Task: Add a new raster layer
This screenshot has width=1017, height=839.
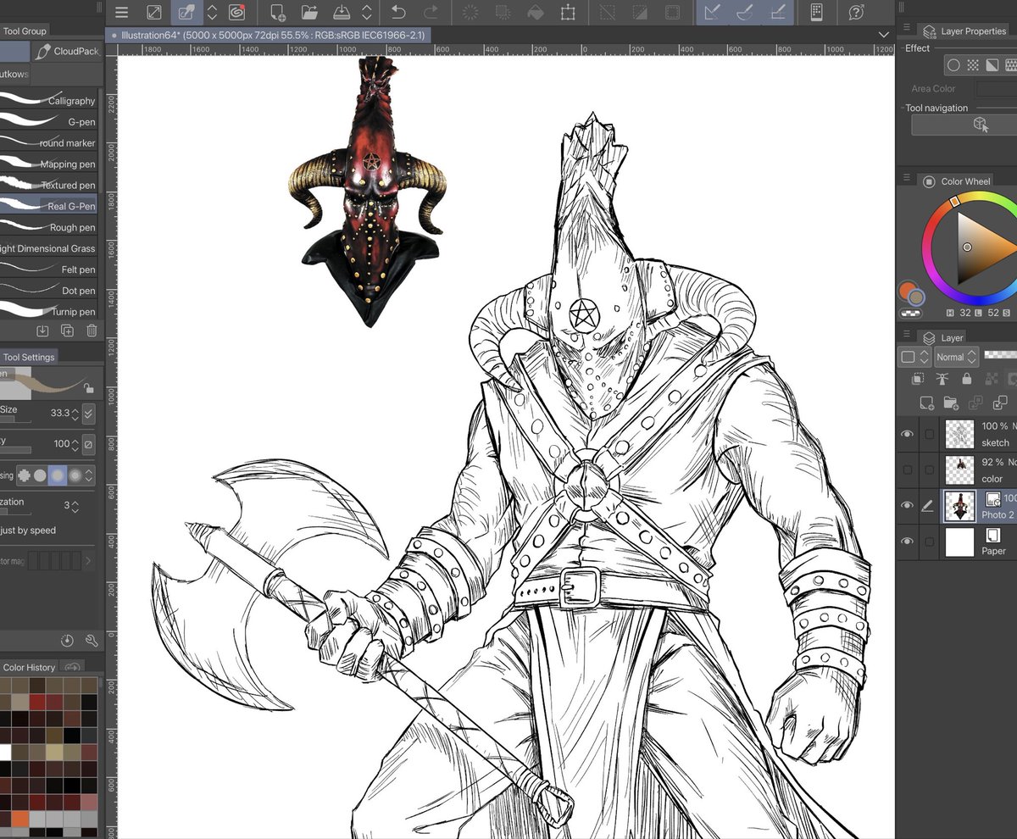Action: [927, 403]
